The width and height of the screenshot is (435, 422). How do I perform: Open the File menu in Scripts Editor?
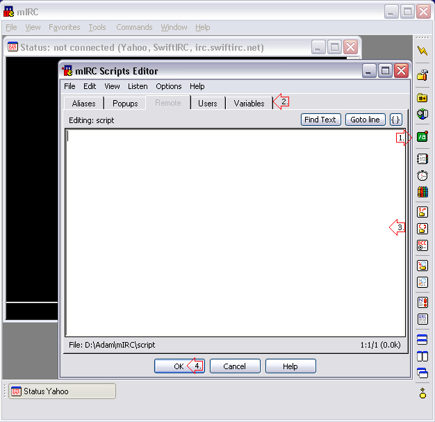pyautogui.click(x=69, y=86)
